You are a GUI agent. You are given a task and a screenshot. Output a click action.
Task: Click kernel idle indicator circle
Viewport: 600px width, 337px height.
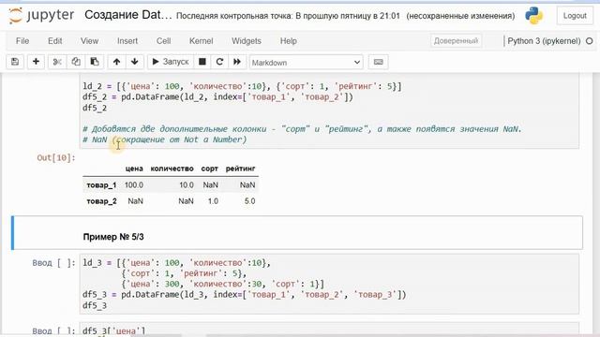click(x=590, y=41)
